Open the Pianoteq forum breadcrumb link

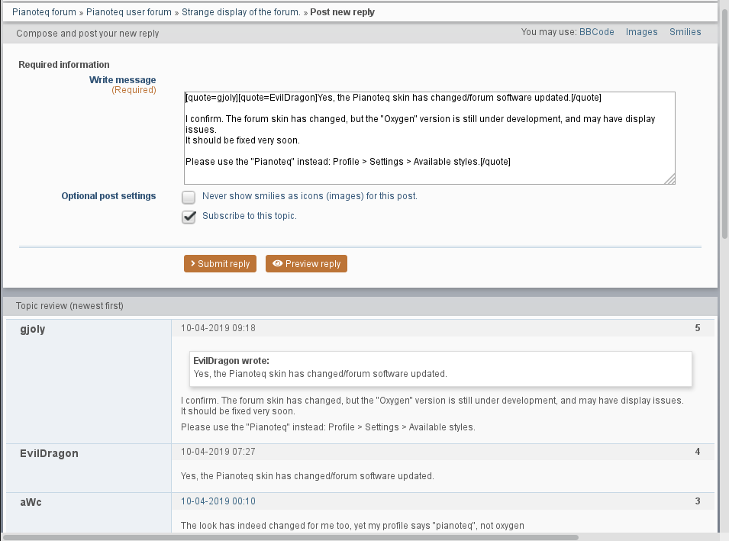(44, 12)
